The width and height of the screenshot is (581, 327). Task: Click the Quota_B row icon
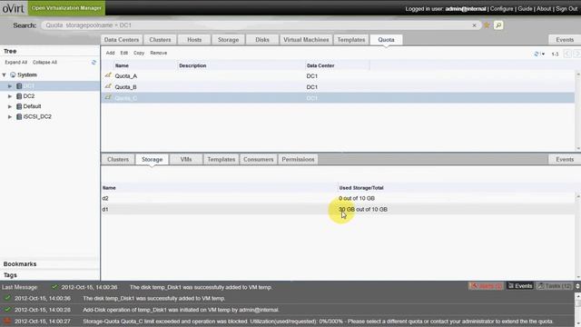pos(108,86)
